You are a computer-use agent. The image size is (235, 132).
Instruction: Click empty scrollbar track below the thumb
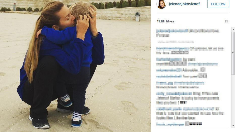coord(233,99)
